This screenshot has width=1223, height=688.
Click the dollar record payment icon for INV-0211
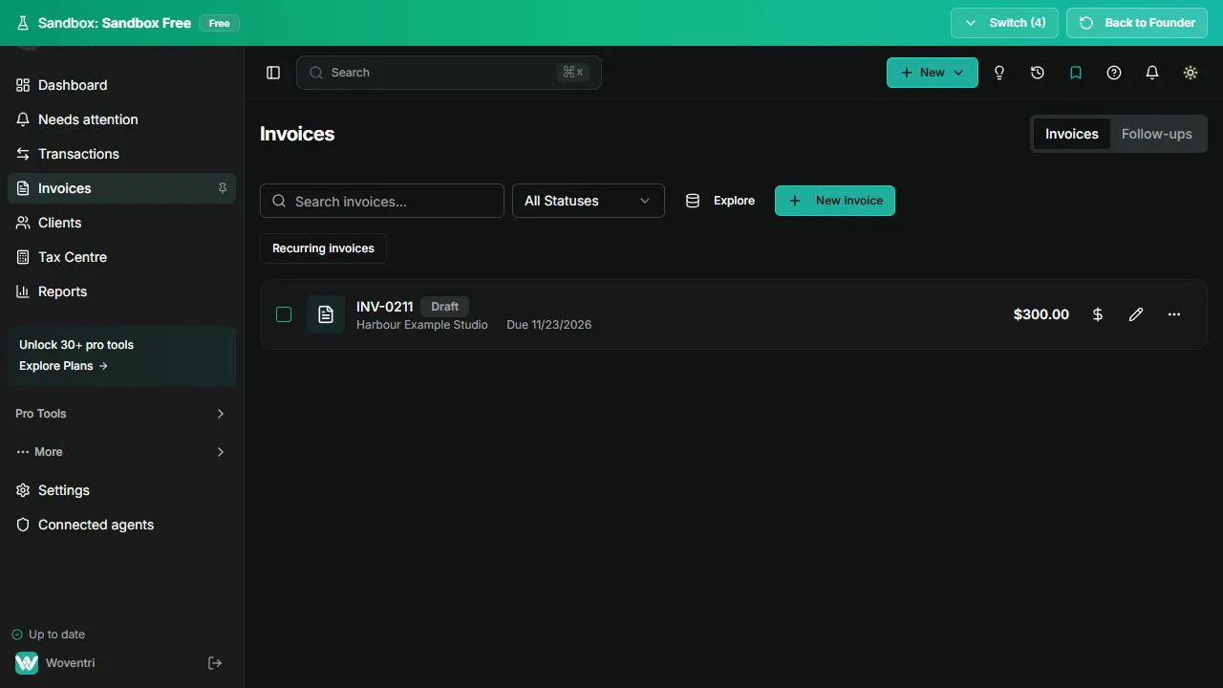coord(1098,314)
